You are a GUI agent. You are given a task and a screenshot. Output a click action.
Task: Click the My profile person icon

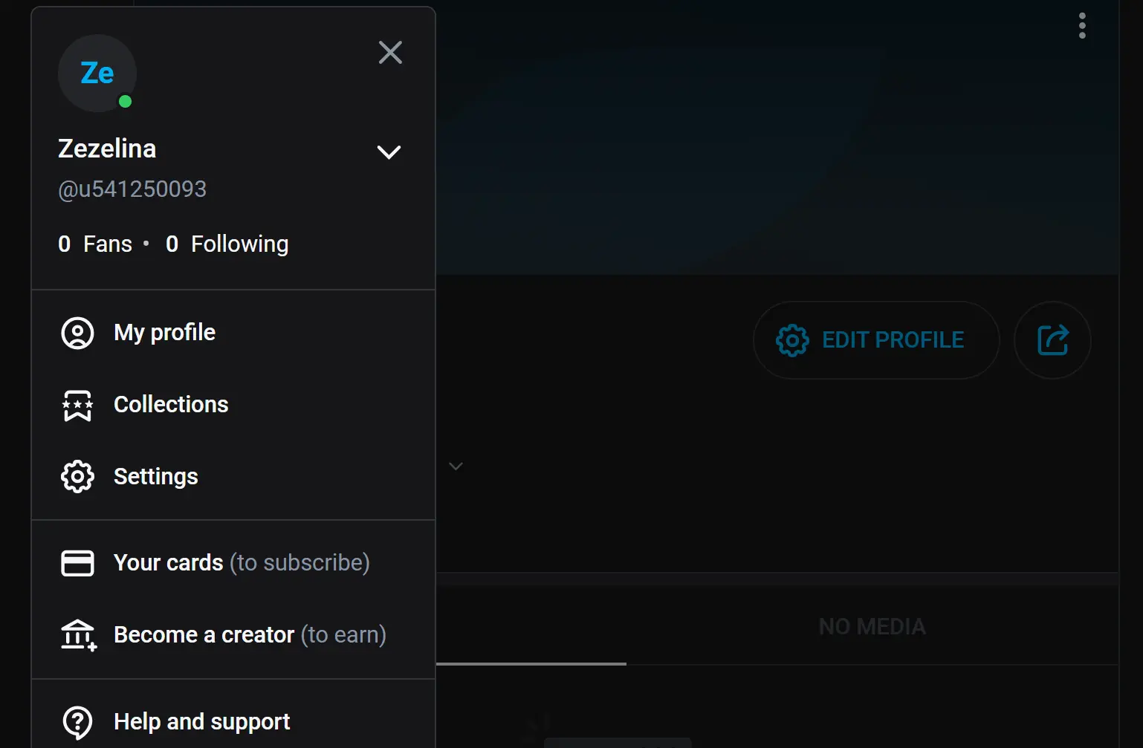click(x=77, y=333)
